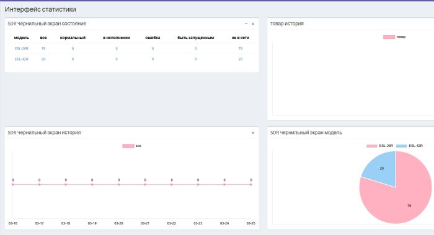This screenshot has width=434, height=235.
Task: Click the Интерфейс статистики page title
Action: coord(40,9)
